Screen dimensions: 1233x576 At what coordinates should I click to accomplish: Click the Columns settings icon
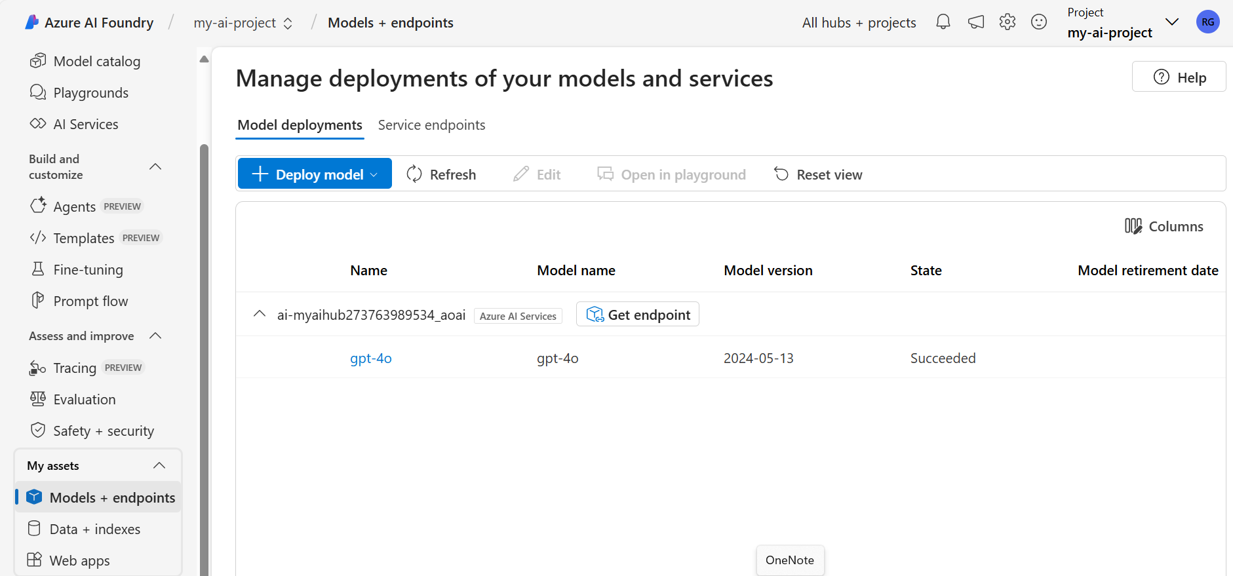pyautogui.click(x=1133, y=226)
